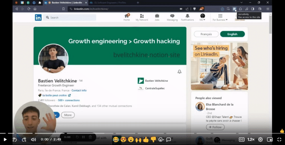Toggle closed captions with the CC button
The width and height of the screenshot is (285, 145).
(241, 140)
